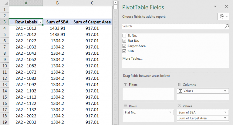Open Sum of SBA field dropdown
The width and height of the screenshot is (233, 125).
225,112
